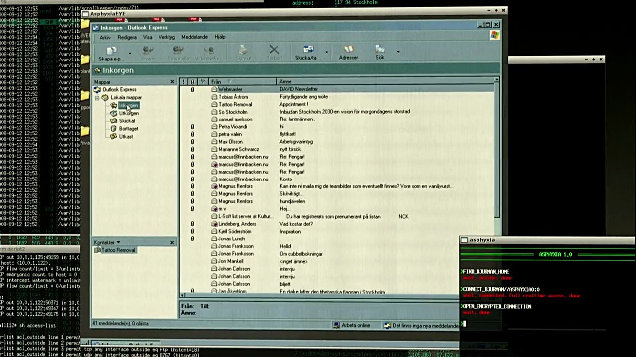Select Jonas Franksson's cubbelbokningar message
This screenshot has height=357, width=636.
(x=320, y=254)
